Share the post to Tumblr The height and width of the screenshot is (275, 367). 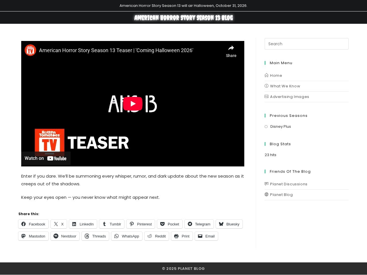pyautogui.click(x=112, y=224)
